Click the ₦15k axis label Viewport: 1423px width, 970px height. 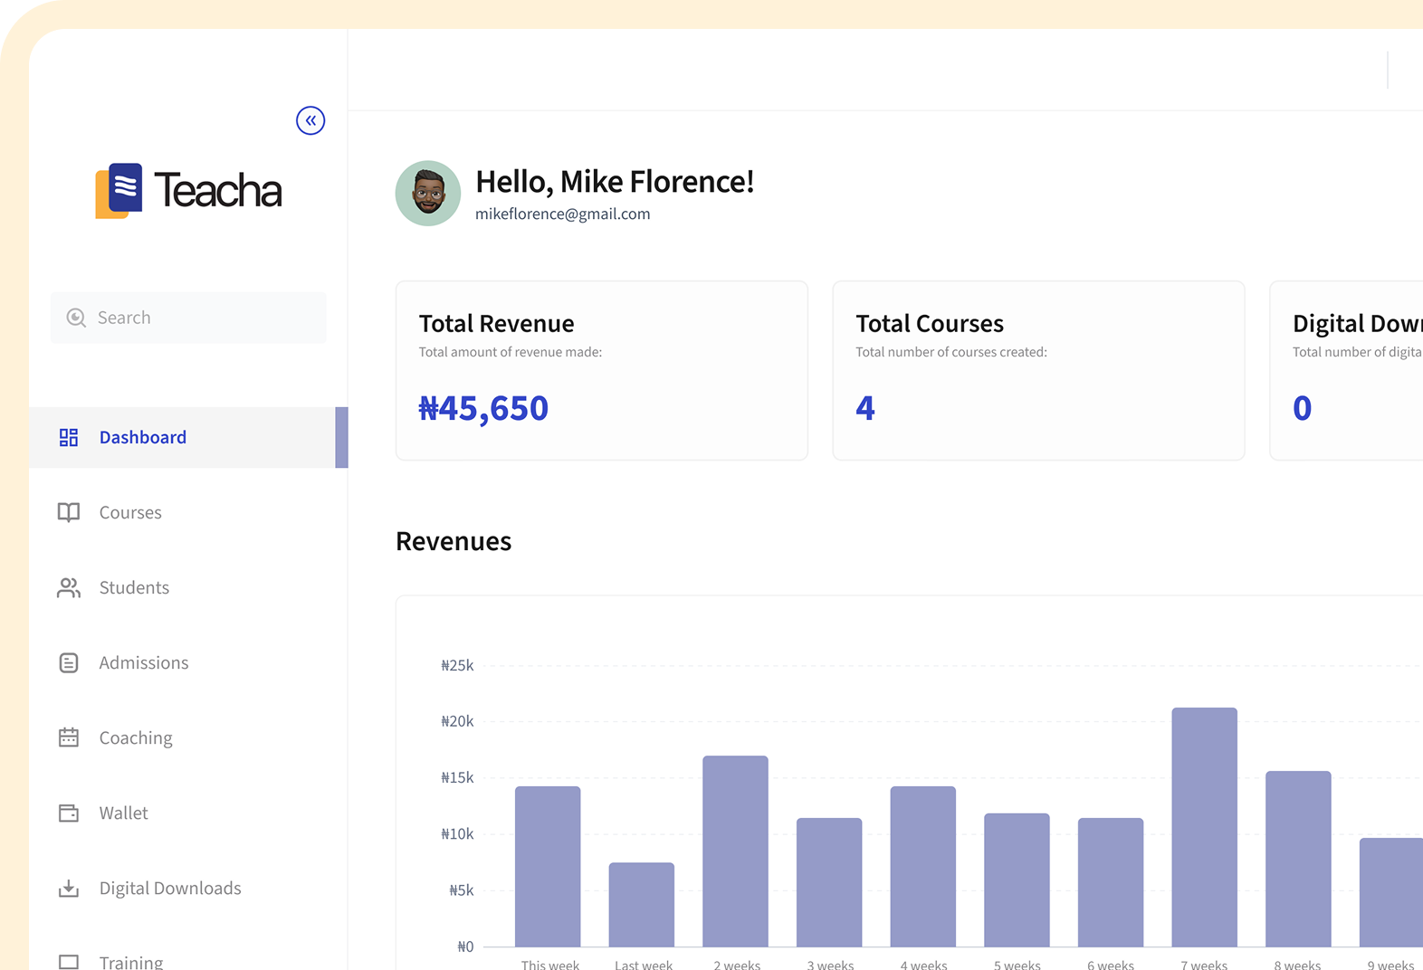tap(457, 778)
